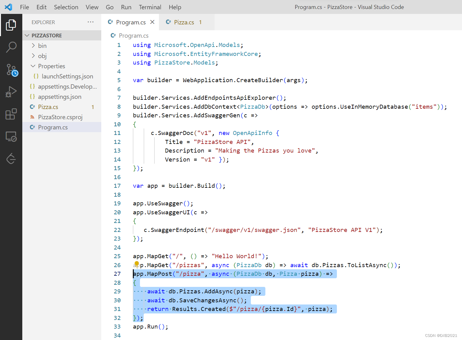Image resolution: width=462 pixels, height=340 pixels.
Task: Open appsettings.Development.json file
Action: click(x=62, y=86)
